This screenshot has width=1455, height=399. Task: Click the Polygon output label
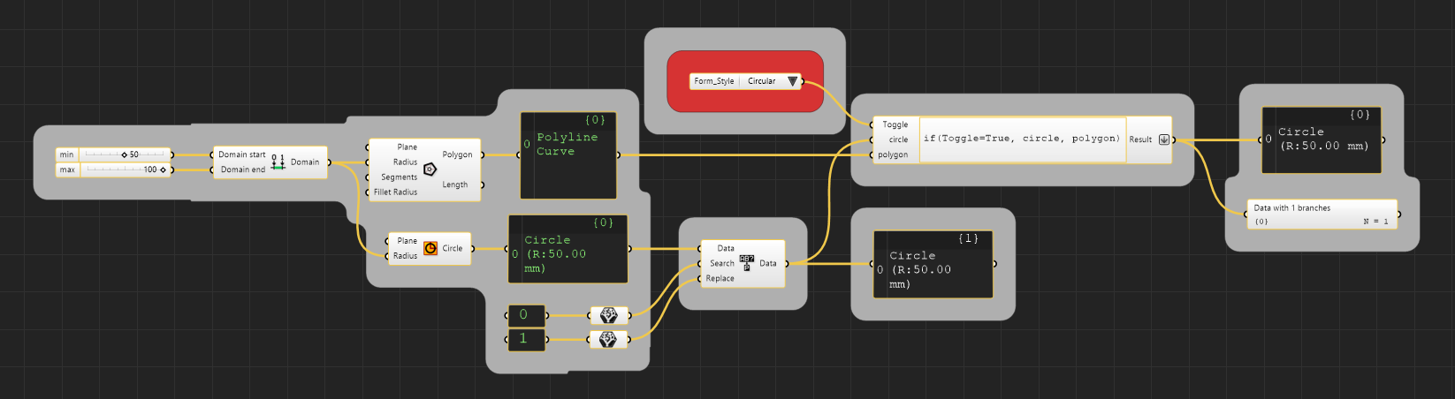(x=457, y=154)
